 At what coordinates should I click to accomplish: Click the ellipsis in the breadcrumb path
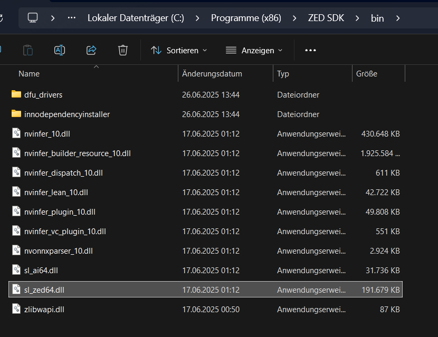coord(72,18)
